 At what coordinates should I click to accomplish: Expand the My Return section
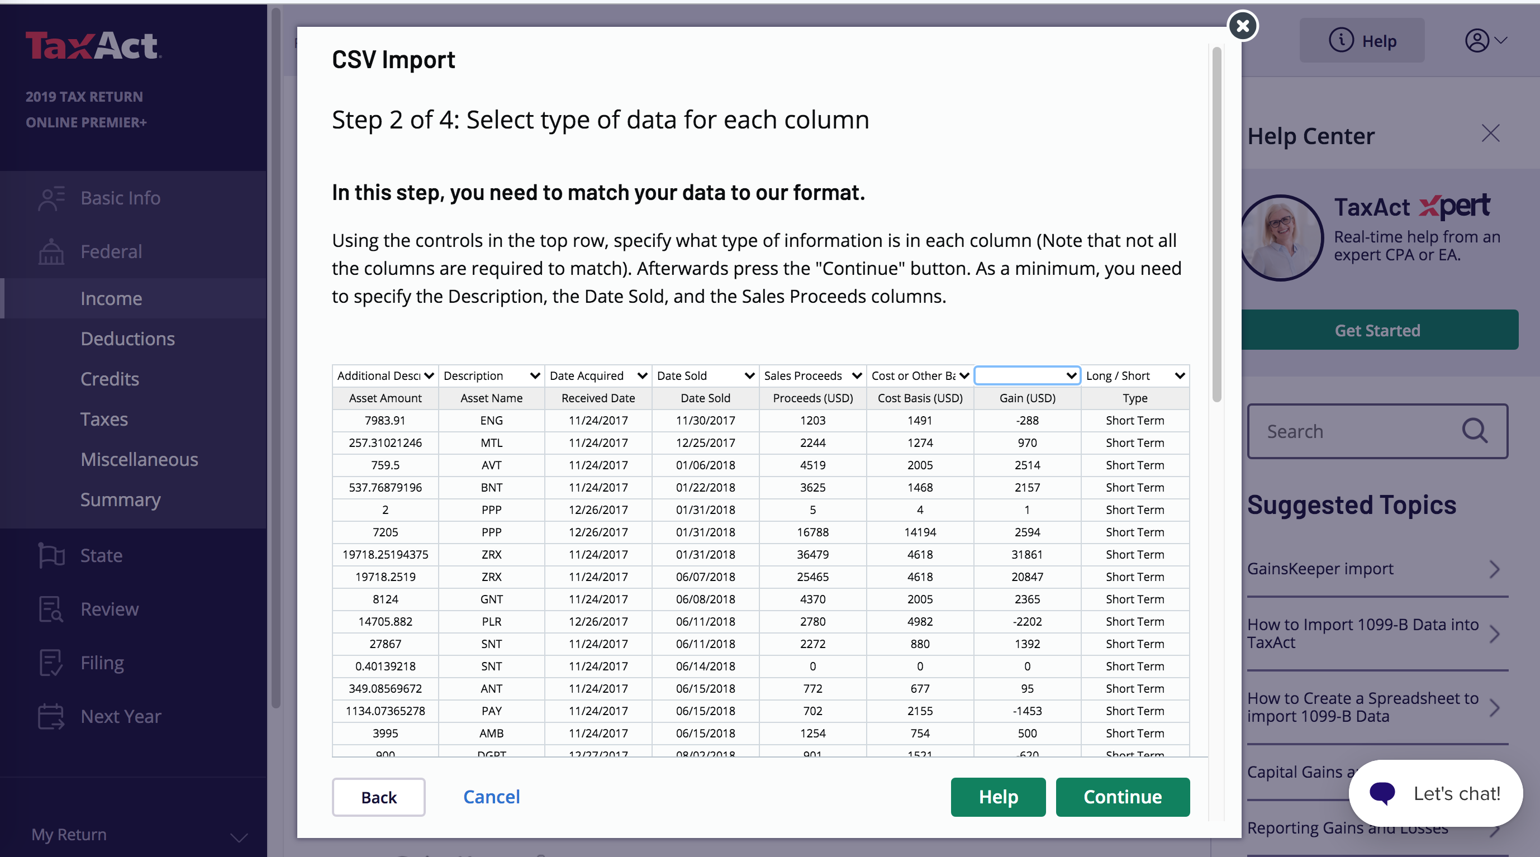(239, 836)
